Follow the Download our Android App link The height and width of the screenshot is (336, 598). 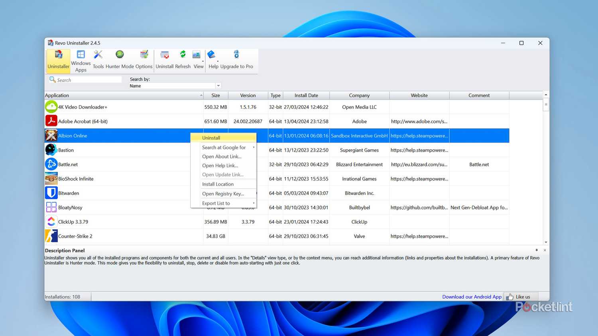click(x=472, y=297)
